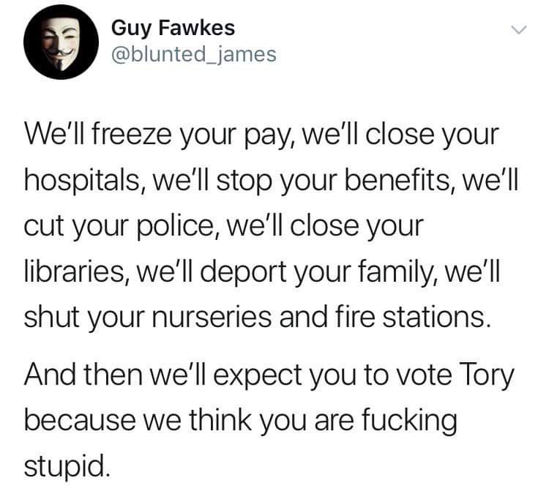Screen dimensions: 549x502
Task: Visit the @blunted_james handle
Action: point(194,55)
